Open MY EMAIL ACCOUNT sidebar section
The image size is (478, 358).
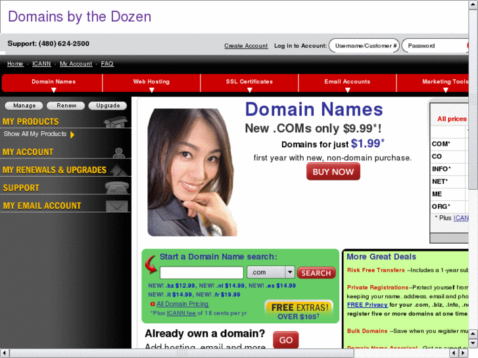pyautogui.click(x=42, y=206)
